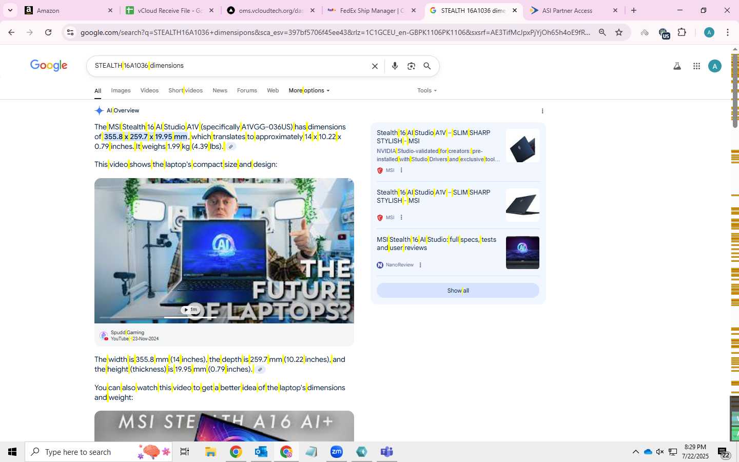The width and height of the screenshot is (739, 462).
Task: Show hidden tray icons chevron
Action: click(x=635, y=452)
